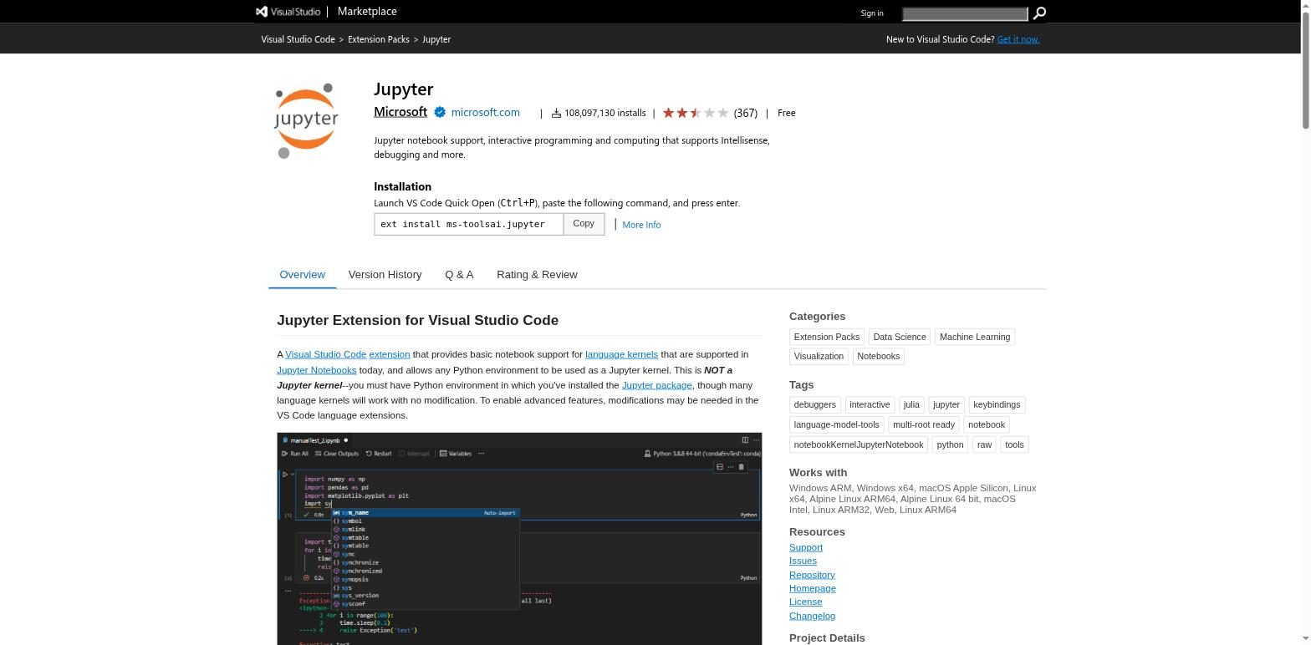Click the notebook tag
This screenshot has width=1311, height=645.
coord(987,424)
